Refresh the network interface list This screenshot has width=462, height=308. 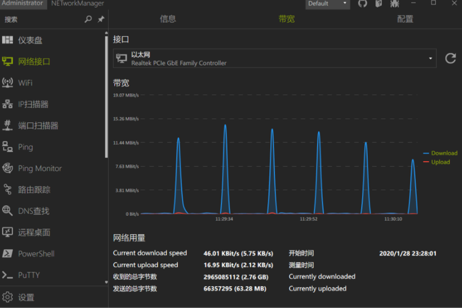(450, 58)
